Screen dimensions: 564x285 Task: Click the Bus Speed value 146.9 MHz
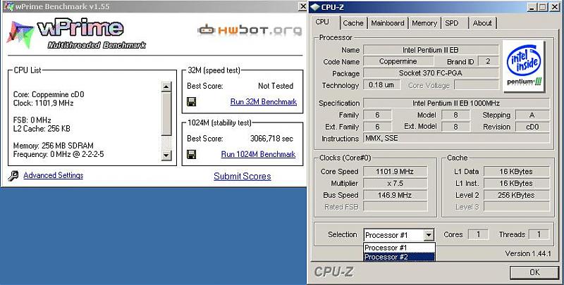click(395, 195)
